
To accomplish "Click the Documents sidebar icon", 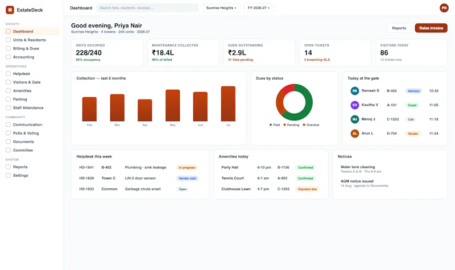I will pos(8,142).
